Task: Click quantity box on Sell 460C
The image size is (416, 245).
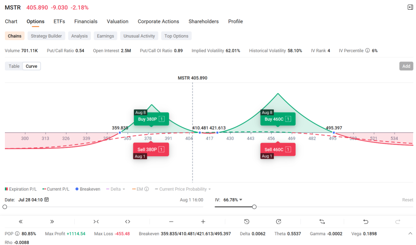Action: pyautogui.click(x=288, y=149)
